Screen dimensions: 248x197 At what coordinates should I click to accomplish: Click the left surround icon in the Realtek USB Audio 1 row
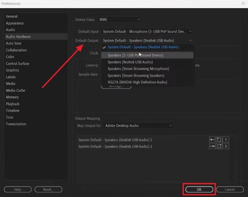(x=219, y=140)
